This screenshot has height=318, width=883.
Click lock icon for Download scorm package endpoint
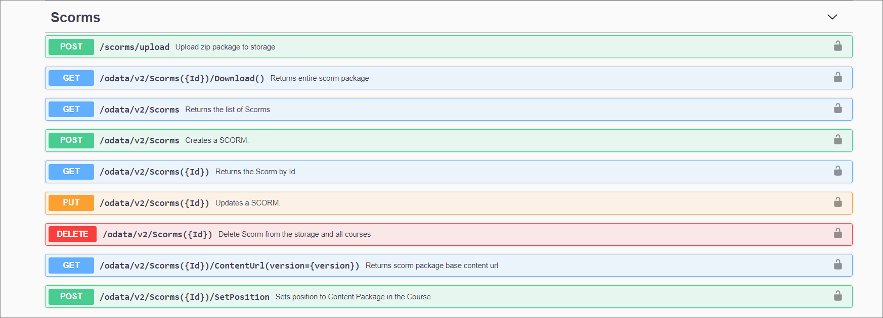tap(837, 78)
